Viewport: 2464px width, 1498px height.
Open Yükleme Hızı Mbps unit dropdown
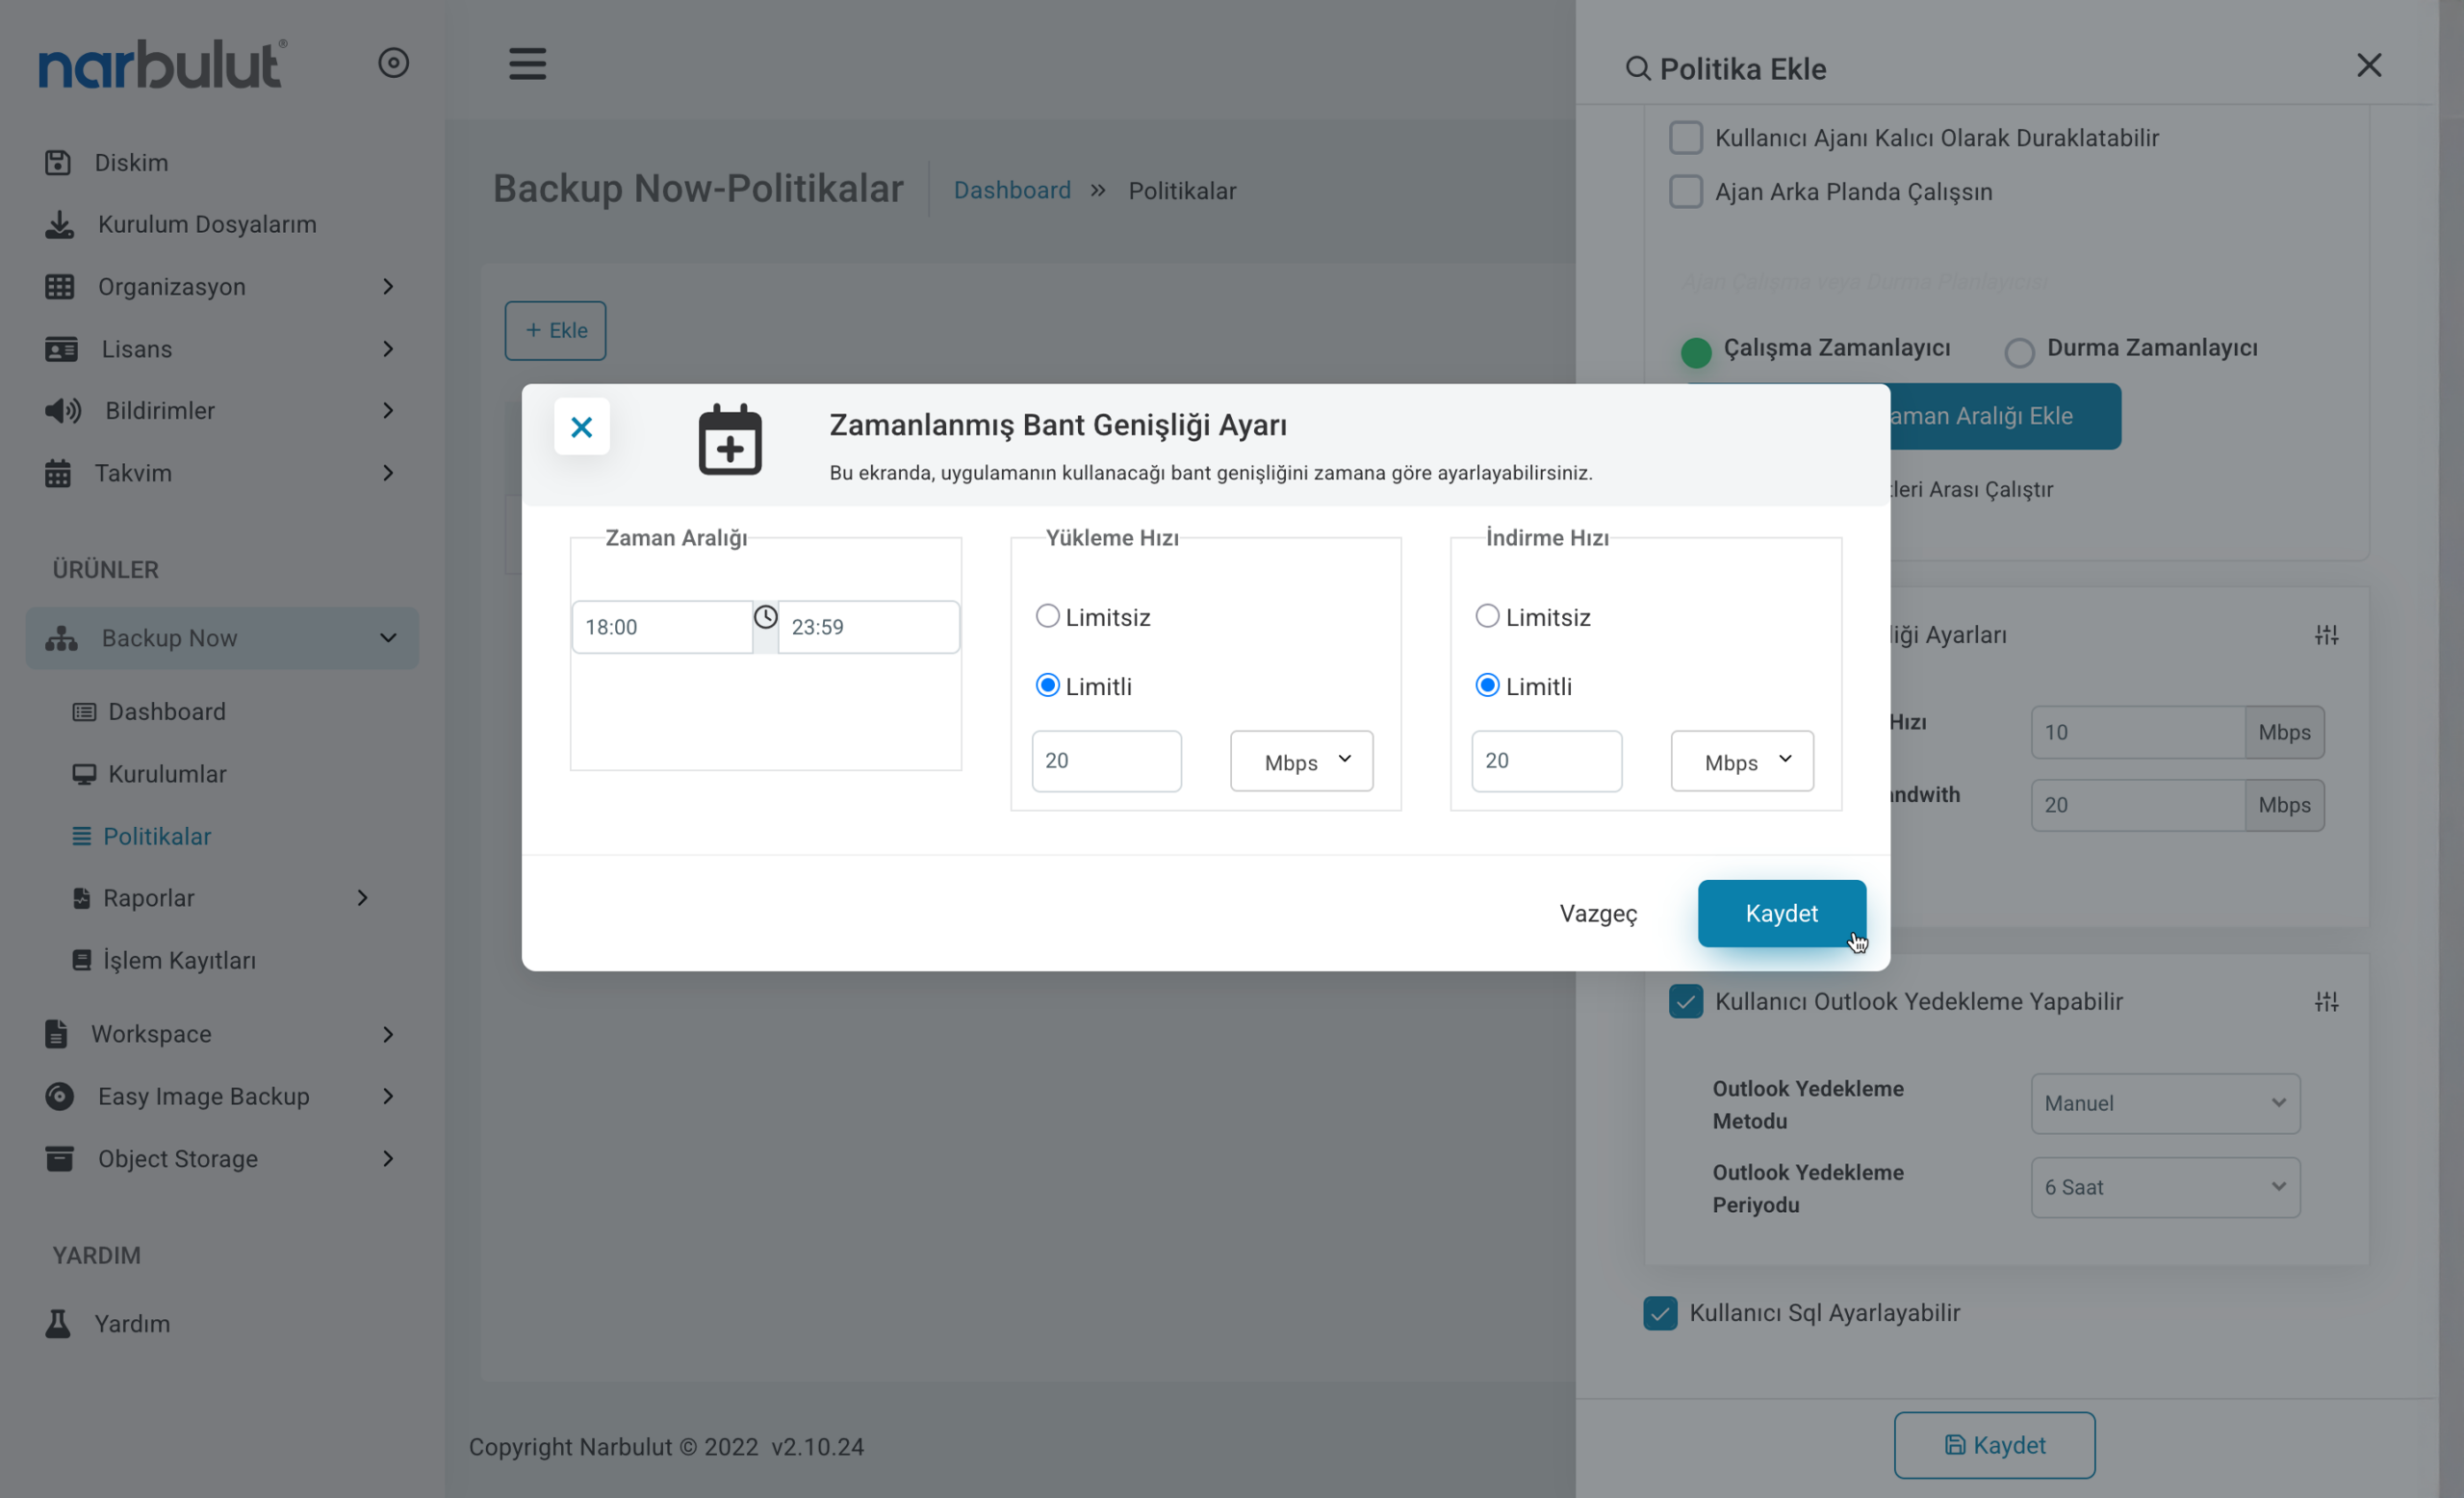pyautogui.click(x=1301, y=761)
